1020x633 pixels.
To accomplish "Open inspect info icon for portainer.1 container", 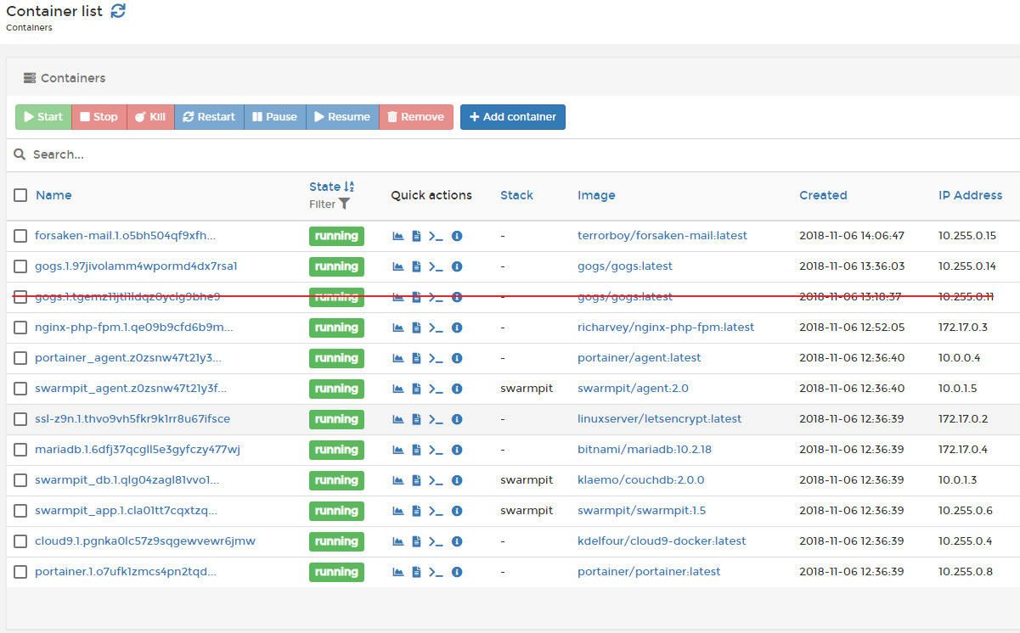I will 457,572.
